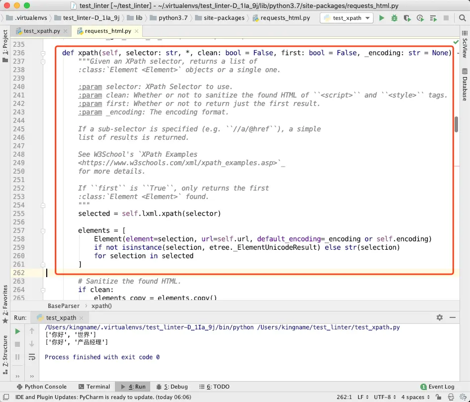470x402 pixels.
Task: Click down the stack trace arrow
Action: click(32, 344)
